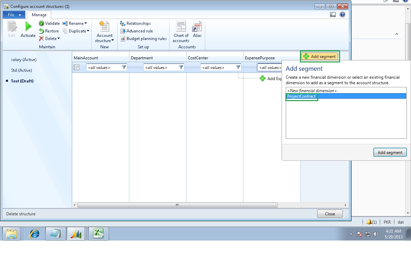Activate the Test draft structure

[27, 29]
